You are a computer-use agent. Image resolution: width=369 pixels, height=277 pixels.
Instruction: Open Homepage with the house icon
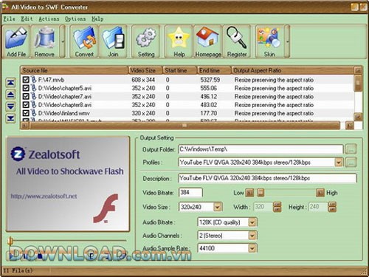pos(208,41)
